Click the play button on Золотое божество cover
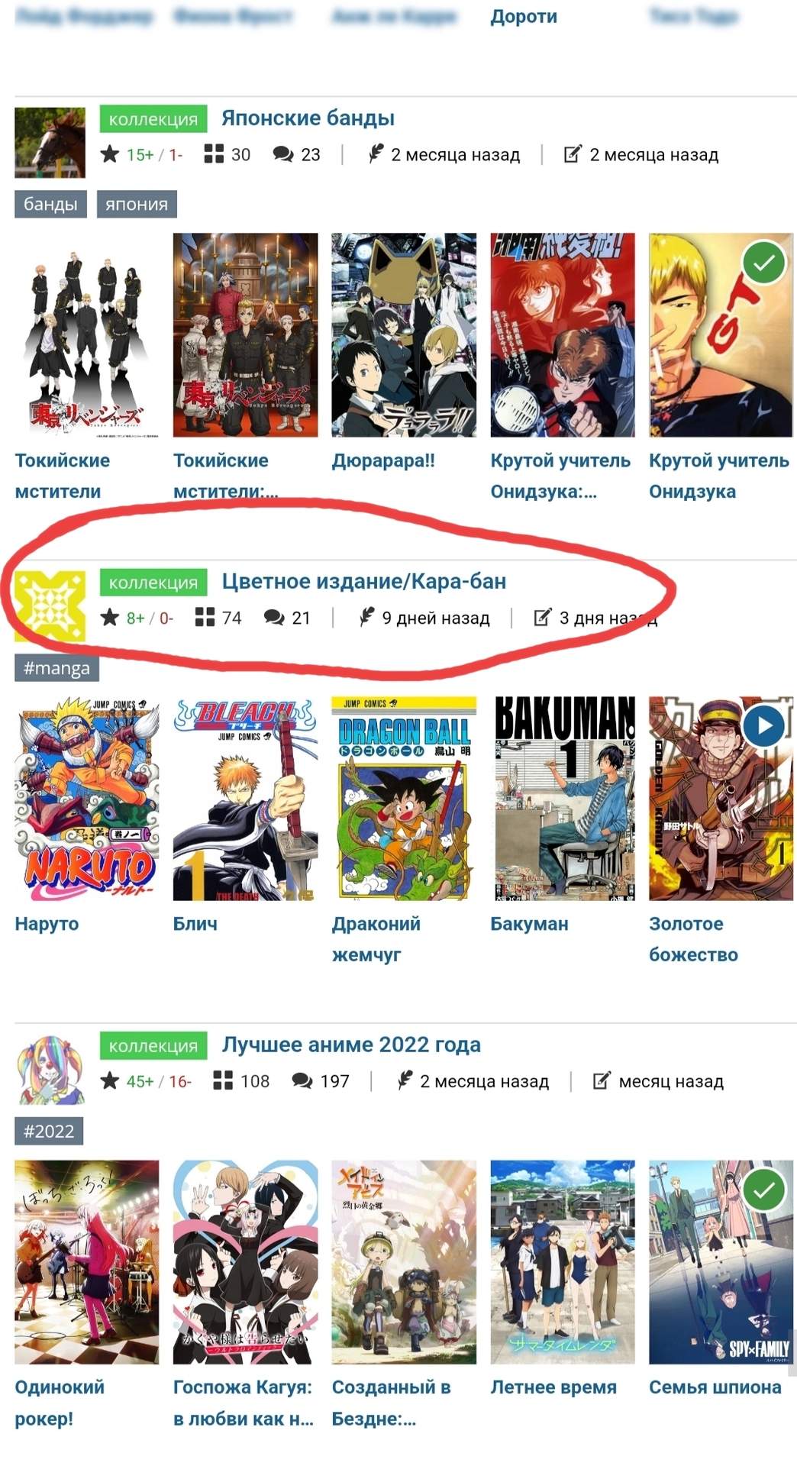 tap(764, 725)
